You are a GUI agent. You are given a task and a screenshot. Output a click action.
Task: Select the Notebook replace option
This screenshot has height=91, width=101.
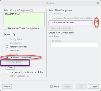pyautogui.click(x=7, y=50)
